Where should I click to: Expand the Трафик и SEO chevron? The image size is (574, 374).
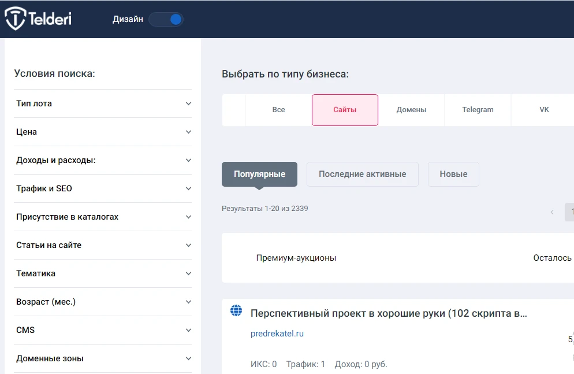click(x=188, y=188)
